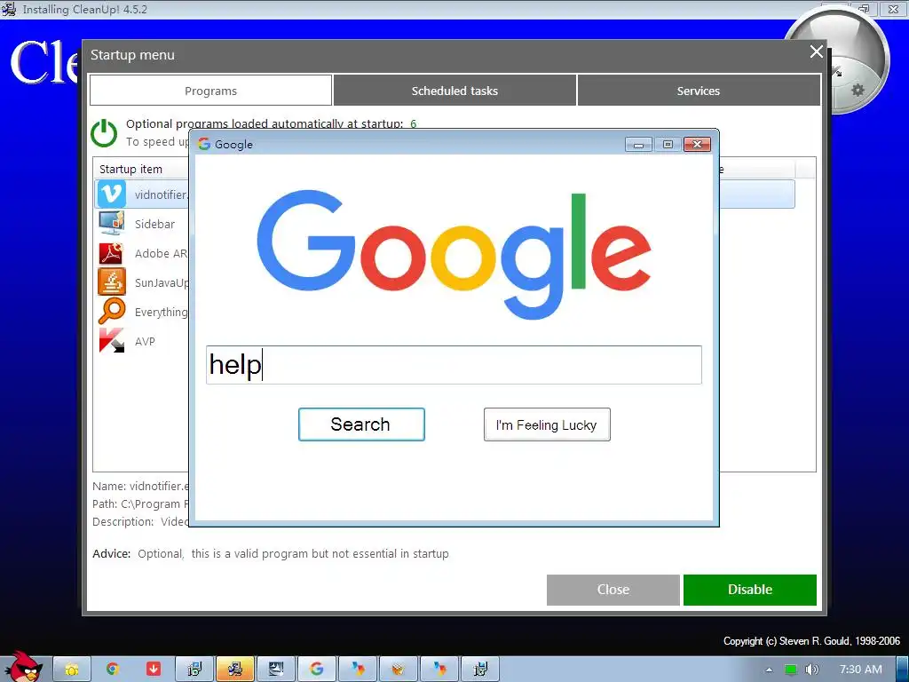Click the I'm Feeling Lucky button
This screenshot has width=909, height=682.
point(547,424)
